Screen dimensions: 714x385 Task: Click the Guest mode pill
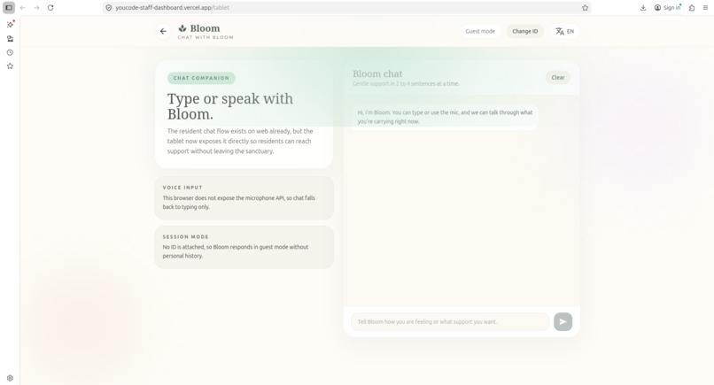coord(480,31)
